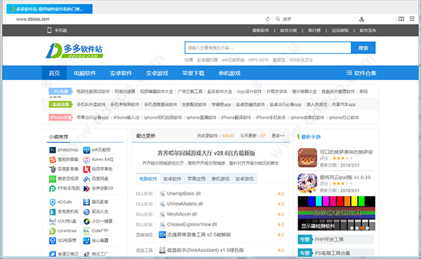Click the orange carousel dot on banner
The height and width of the screenshot is (259, 421).
tap(362, 228)
